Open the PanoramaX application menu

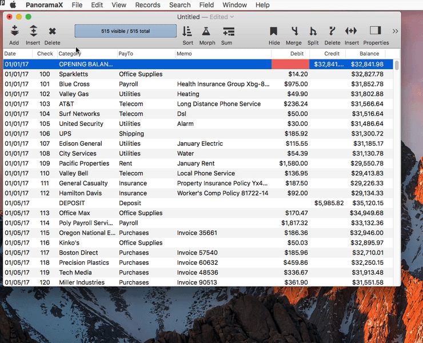[x=44, y=5]
